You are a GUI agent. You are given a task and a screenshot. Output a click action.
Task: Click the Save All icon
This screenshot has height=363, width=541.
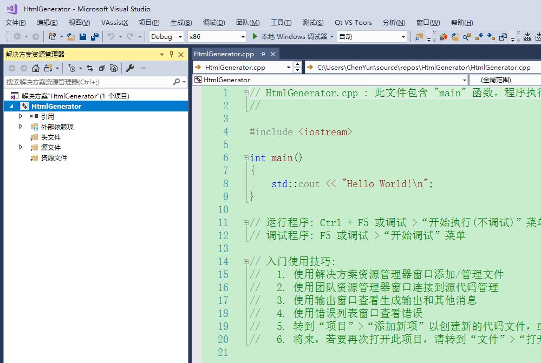tap(95, 37)
